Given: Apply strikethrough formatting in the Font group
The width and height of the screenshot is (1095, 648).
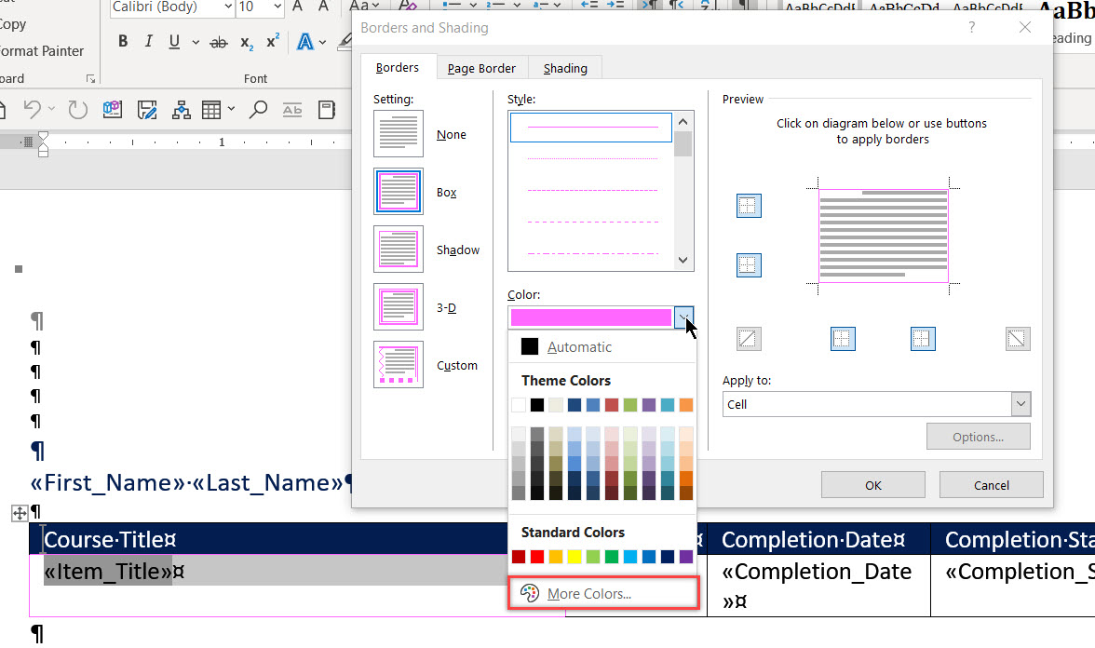Looking at the screenshot, I should 219,43.
